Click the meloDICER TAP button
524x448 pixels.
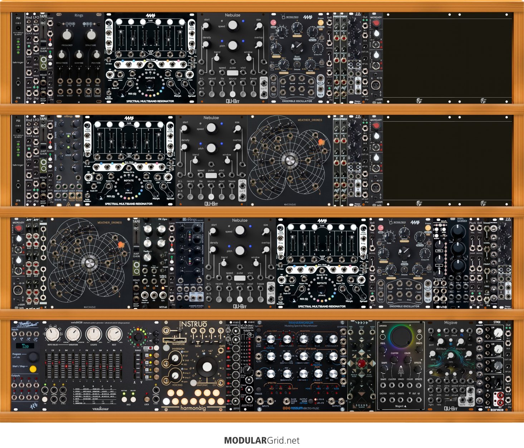point(45,399)
